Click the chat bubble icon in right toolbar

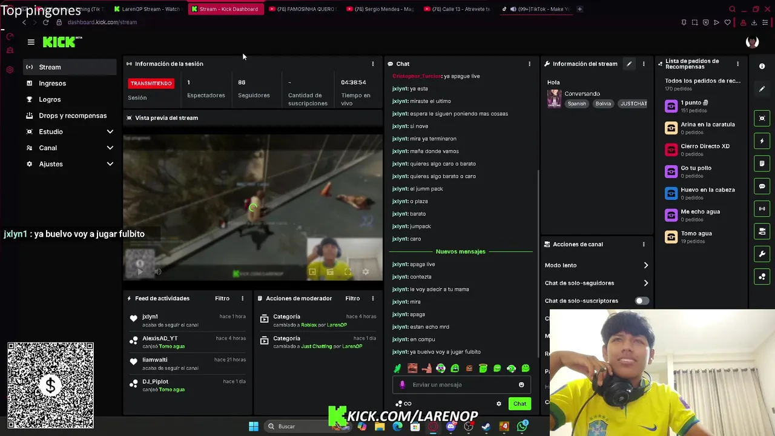[762, 186]
